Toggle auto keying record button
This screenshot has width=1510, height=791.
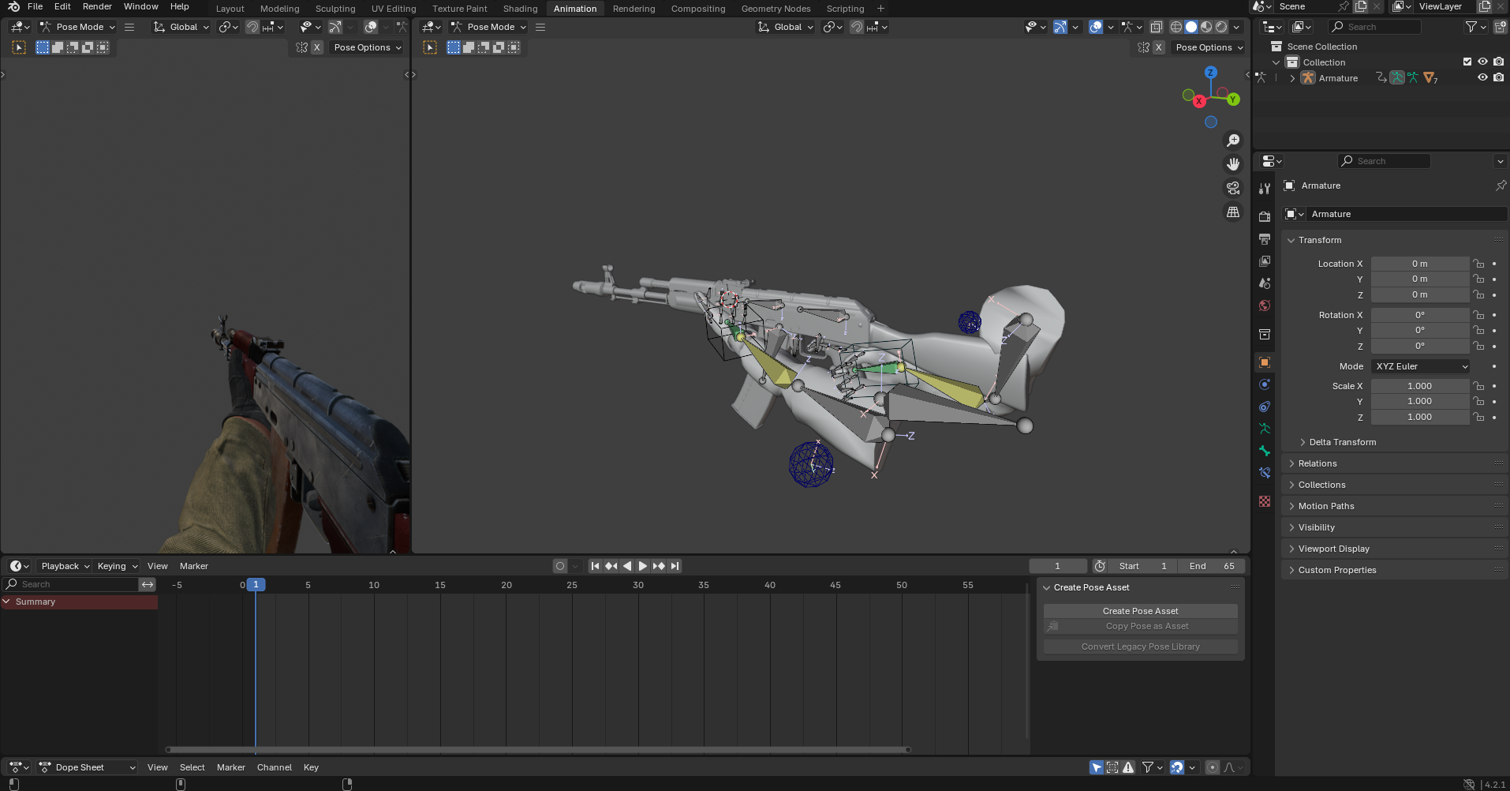click(560, 566)
